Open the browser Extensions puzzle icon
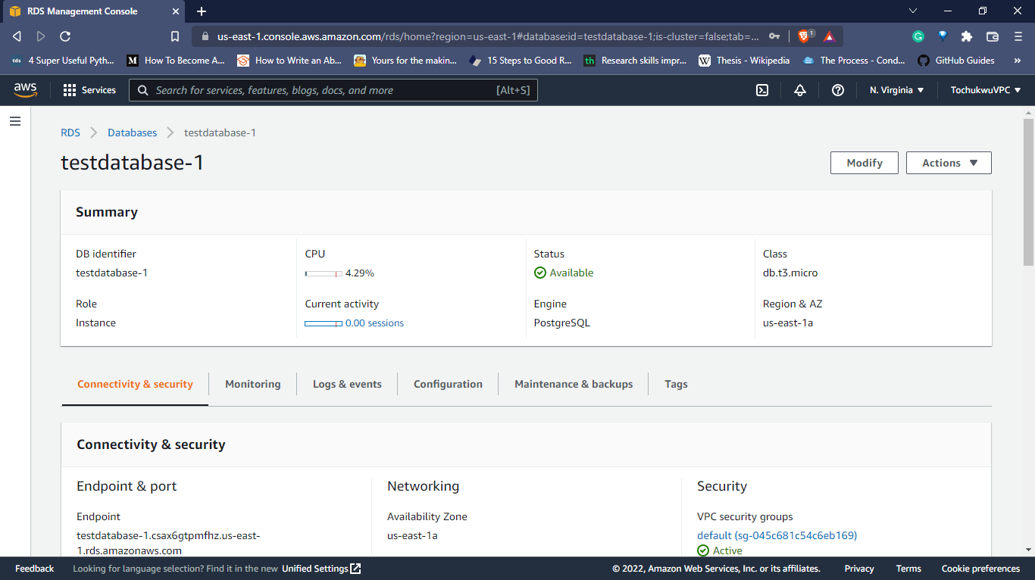 (967, 36)
